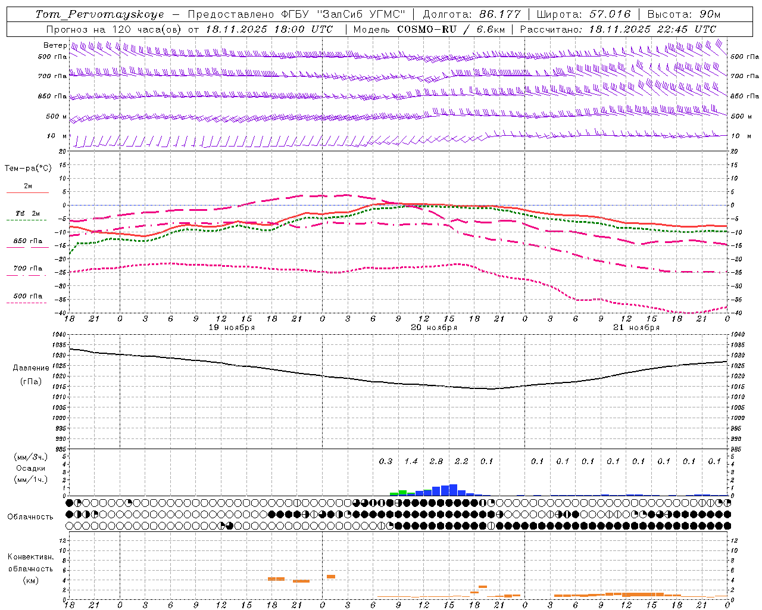The image size is (762, 610).
Task: Click the Рассчитано: 18.11.2025 22:45 UTC text
Action: click(618, 29)
